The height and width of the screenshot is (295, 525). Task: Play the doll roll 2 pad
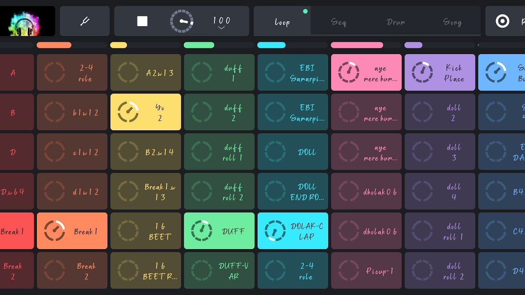[440, 270]
